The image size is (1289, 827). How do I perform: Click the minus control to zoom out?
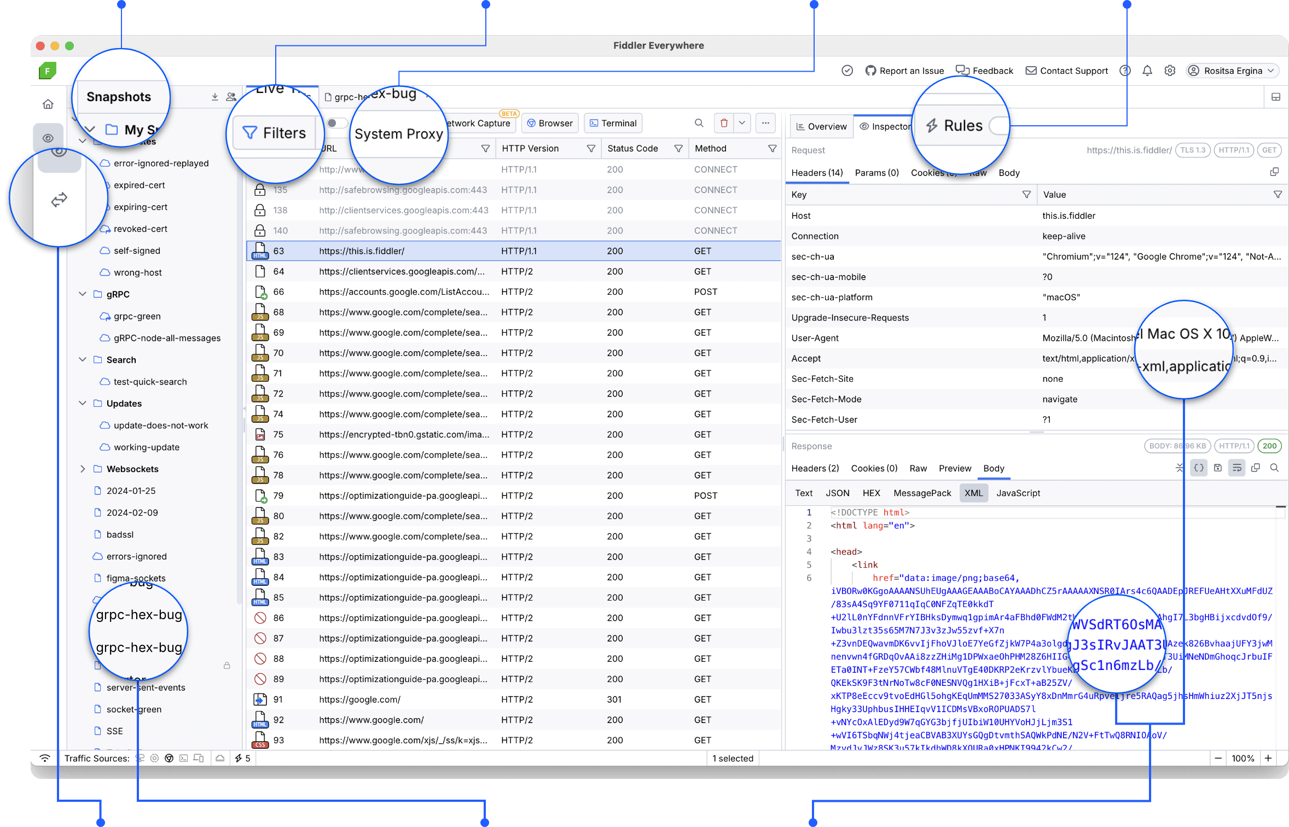1218,758
